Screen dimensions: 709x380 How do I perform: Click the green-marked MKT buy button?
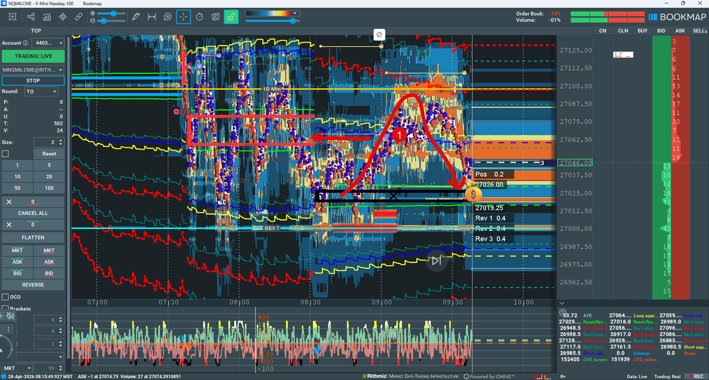[x=17, y=251]
